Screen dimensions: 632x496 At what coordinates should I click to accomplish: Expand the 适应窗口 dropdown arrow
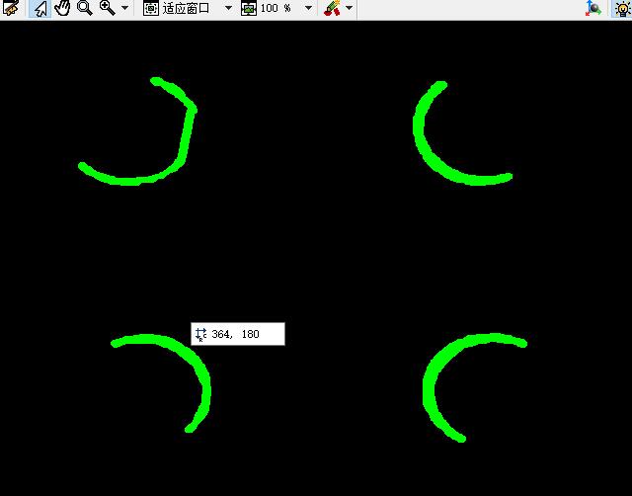(x=228, y=8)
